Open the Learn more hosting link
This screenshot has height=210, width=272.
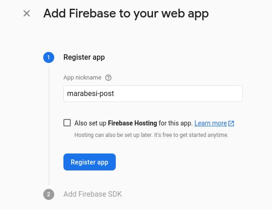(210, 123)
